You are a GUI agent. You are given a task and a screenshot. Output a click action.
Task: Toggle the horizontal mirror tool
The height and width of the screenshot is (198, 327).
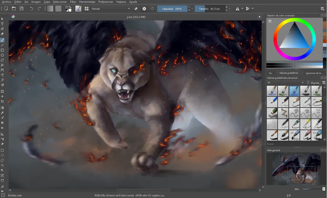pos(238,9)
